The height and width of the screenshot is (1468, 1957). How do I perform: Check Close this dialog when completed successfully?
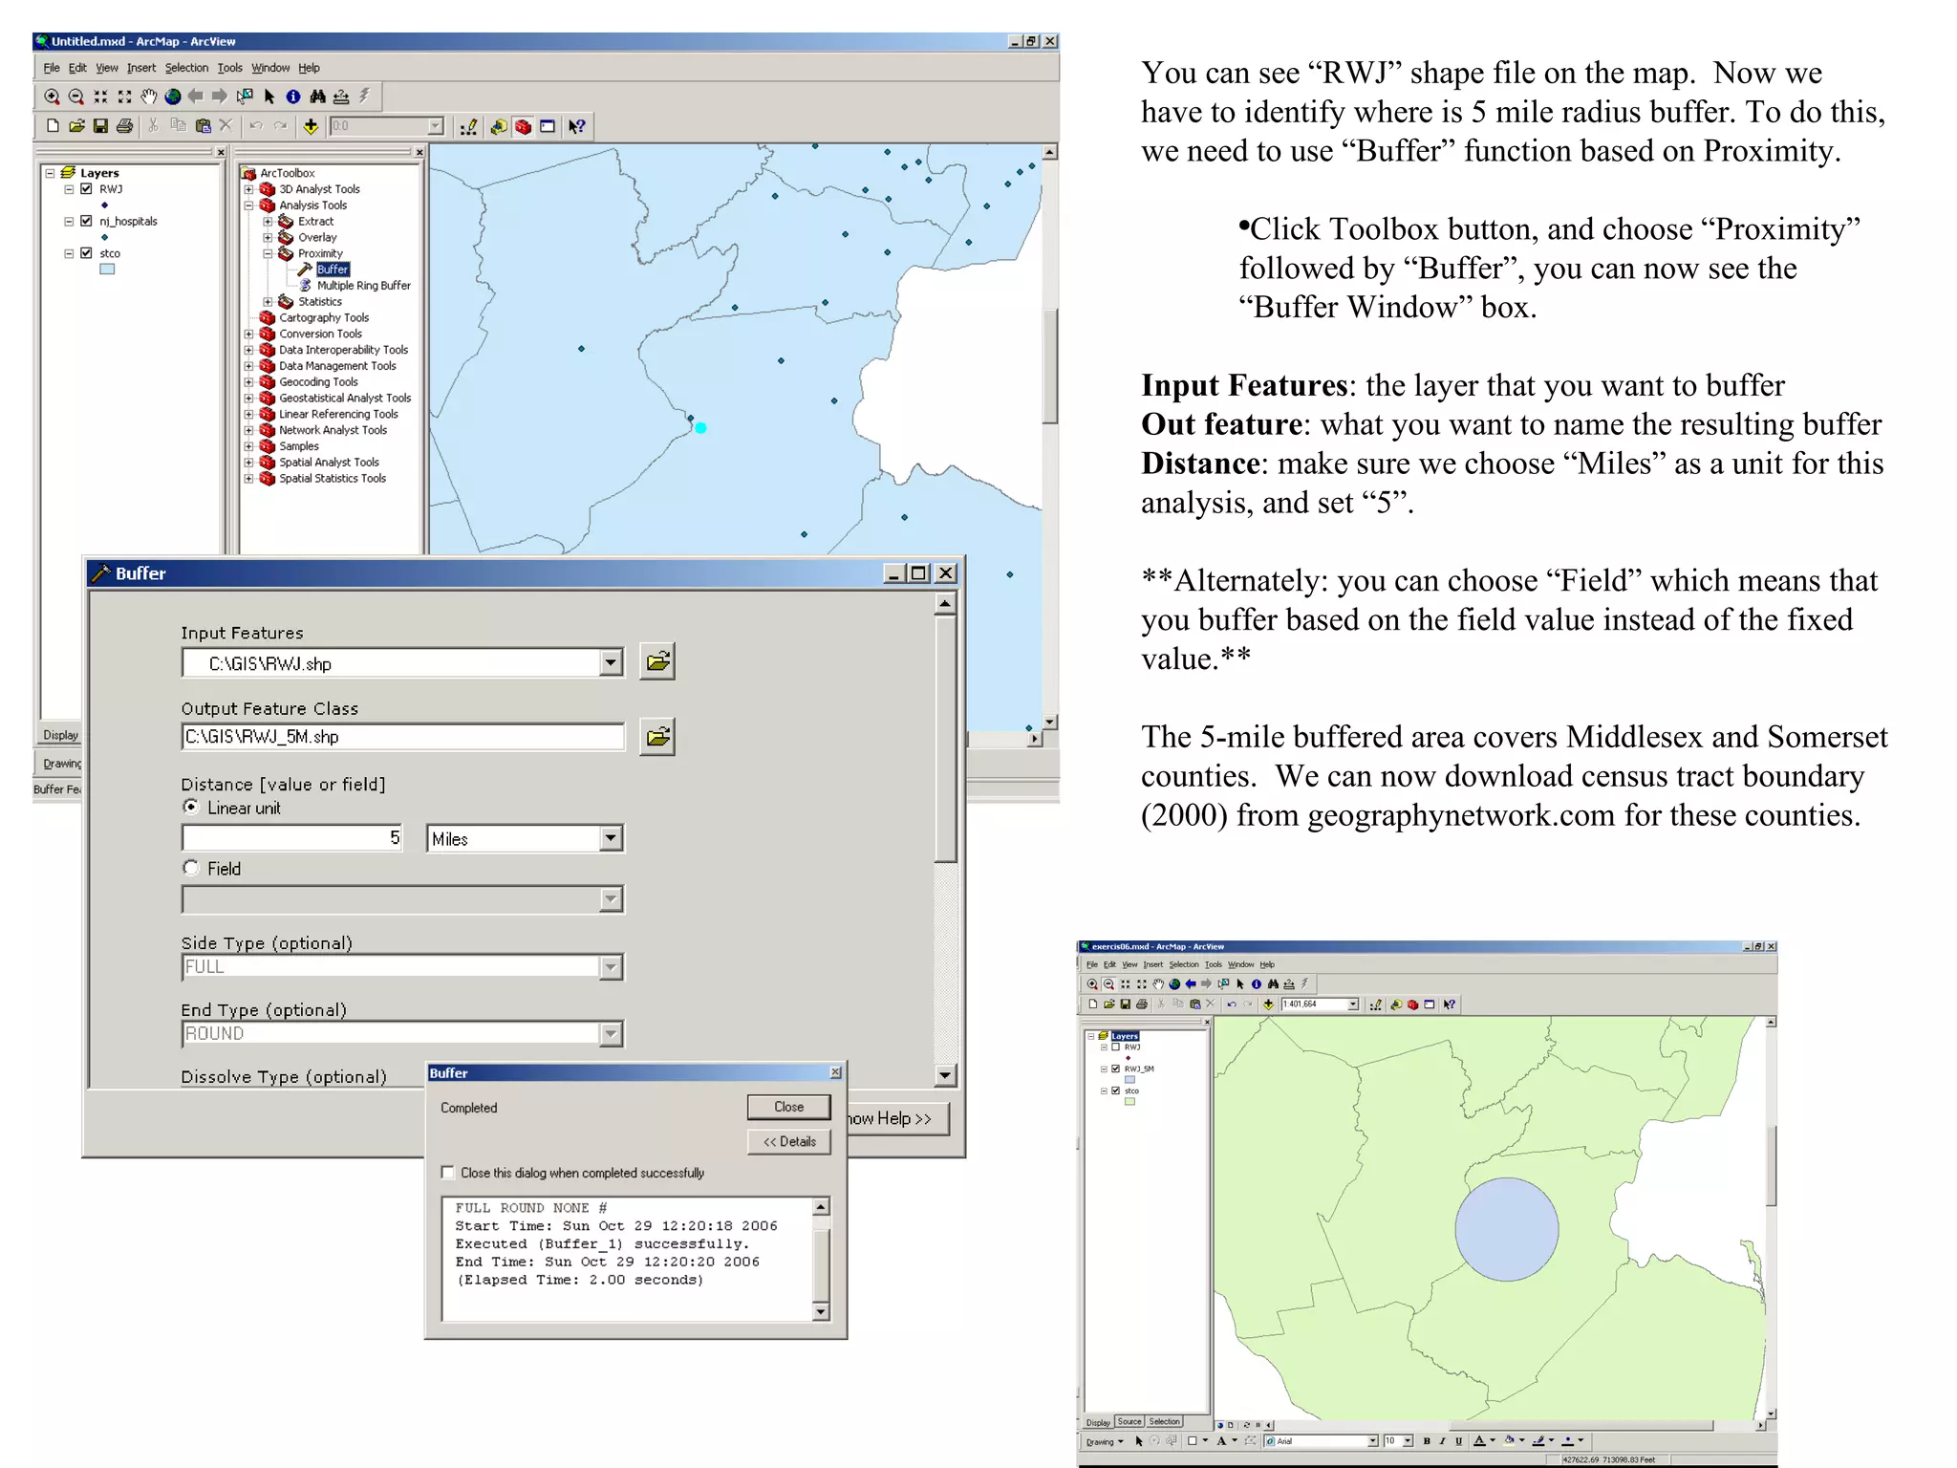click(447, 1173)
